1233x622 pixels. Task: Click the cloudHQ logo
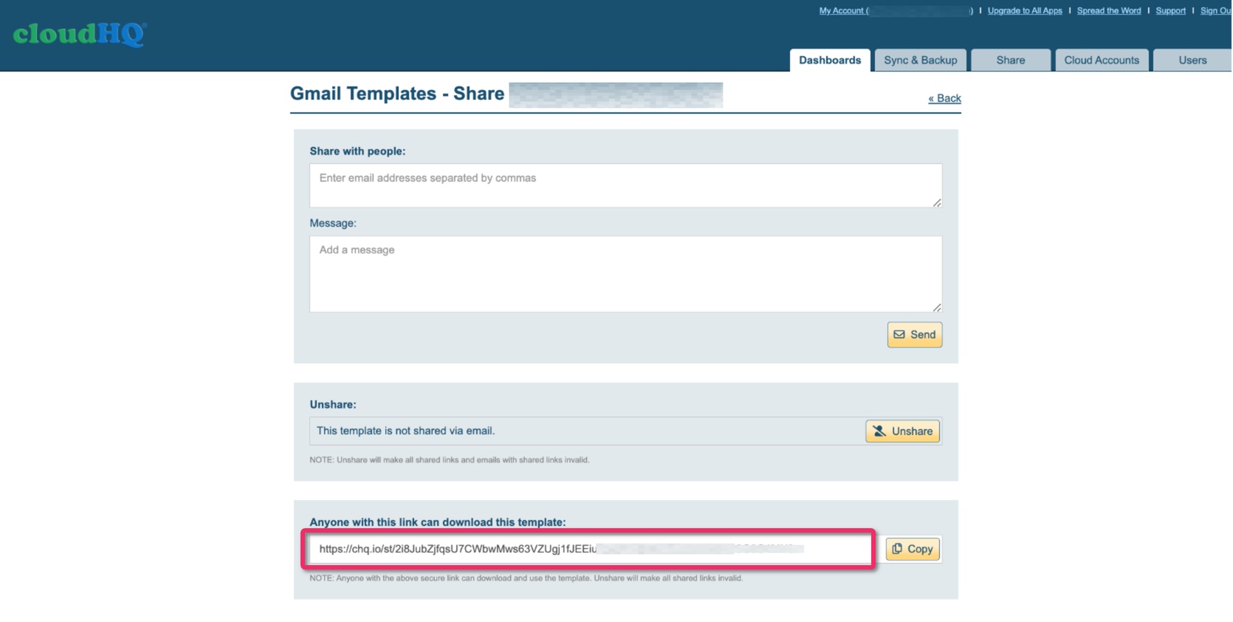point(80,34)
